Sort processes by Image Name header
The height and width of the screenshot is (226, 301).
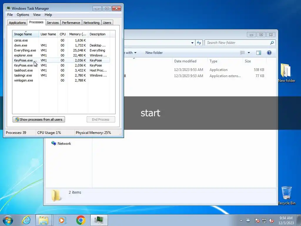(26, 34)
